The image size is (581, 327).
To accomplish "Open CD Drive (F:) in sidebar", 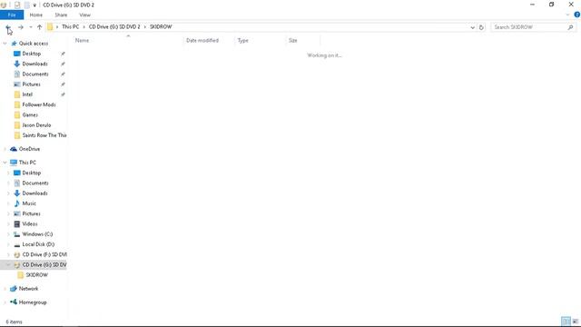I will [x=44, y=254].
